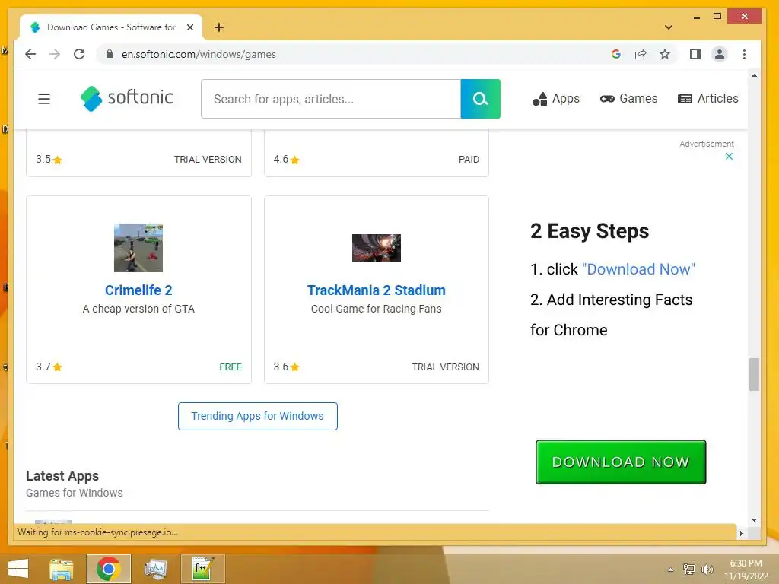Click Chrome icon in taskbar
Image resolution: width=779 pixels, height=584 pixels.
click(108, 569)
